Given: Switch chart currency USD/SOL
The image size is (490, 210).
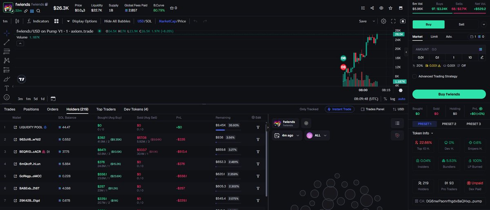Looking at the screenshot, I should (145, 21).
